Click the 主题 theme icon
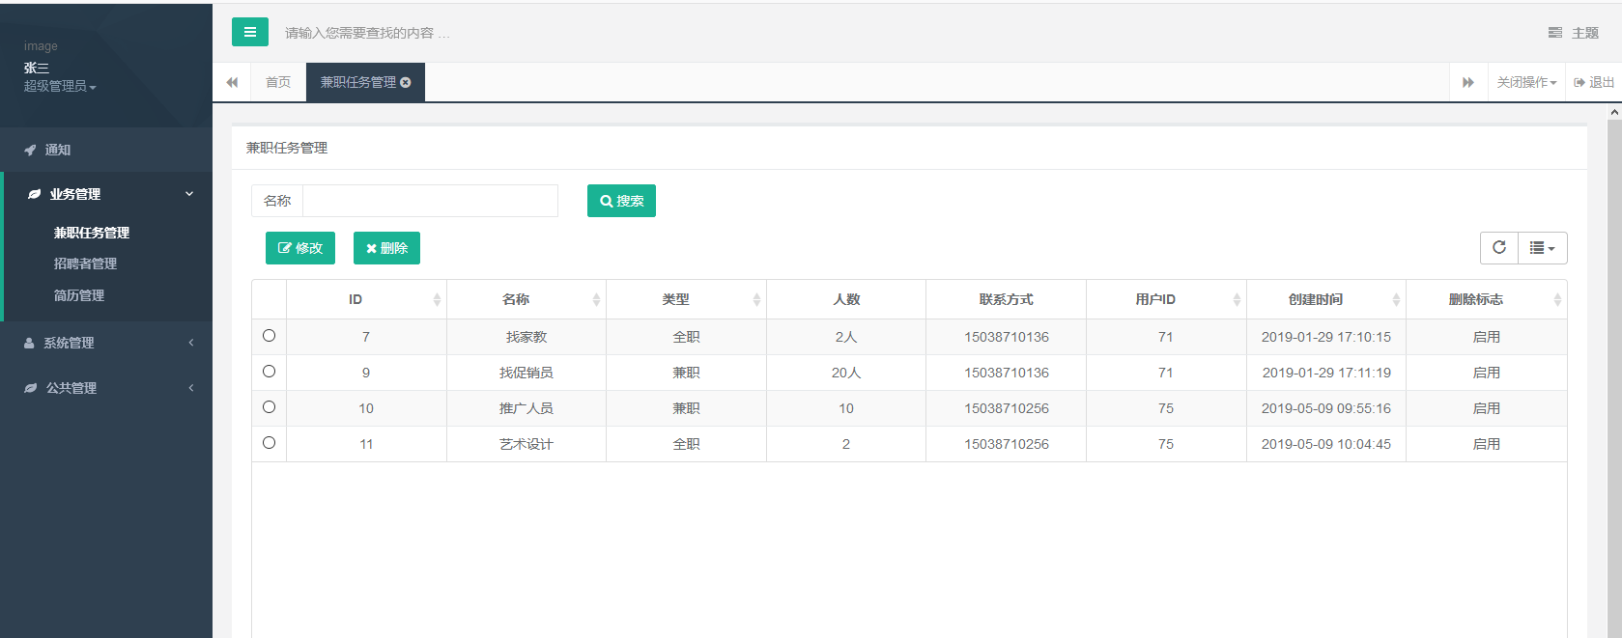Image resolution: width=1622 pixels, height=638 pixels. click(x=1554, y=33)
